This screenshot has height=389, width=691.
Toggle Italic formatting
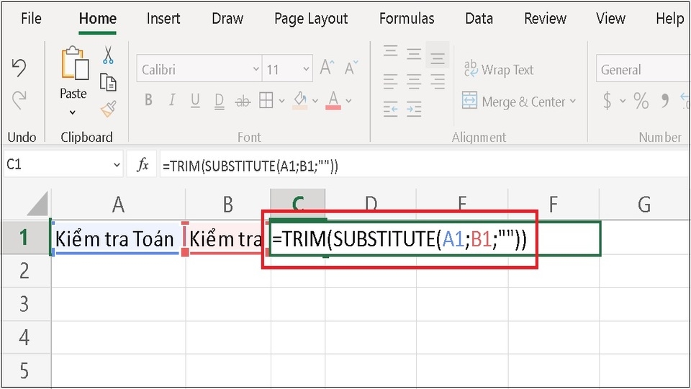click(x=172, y=100)
